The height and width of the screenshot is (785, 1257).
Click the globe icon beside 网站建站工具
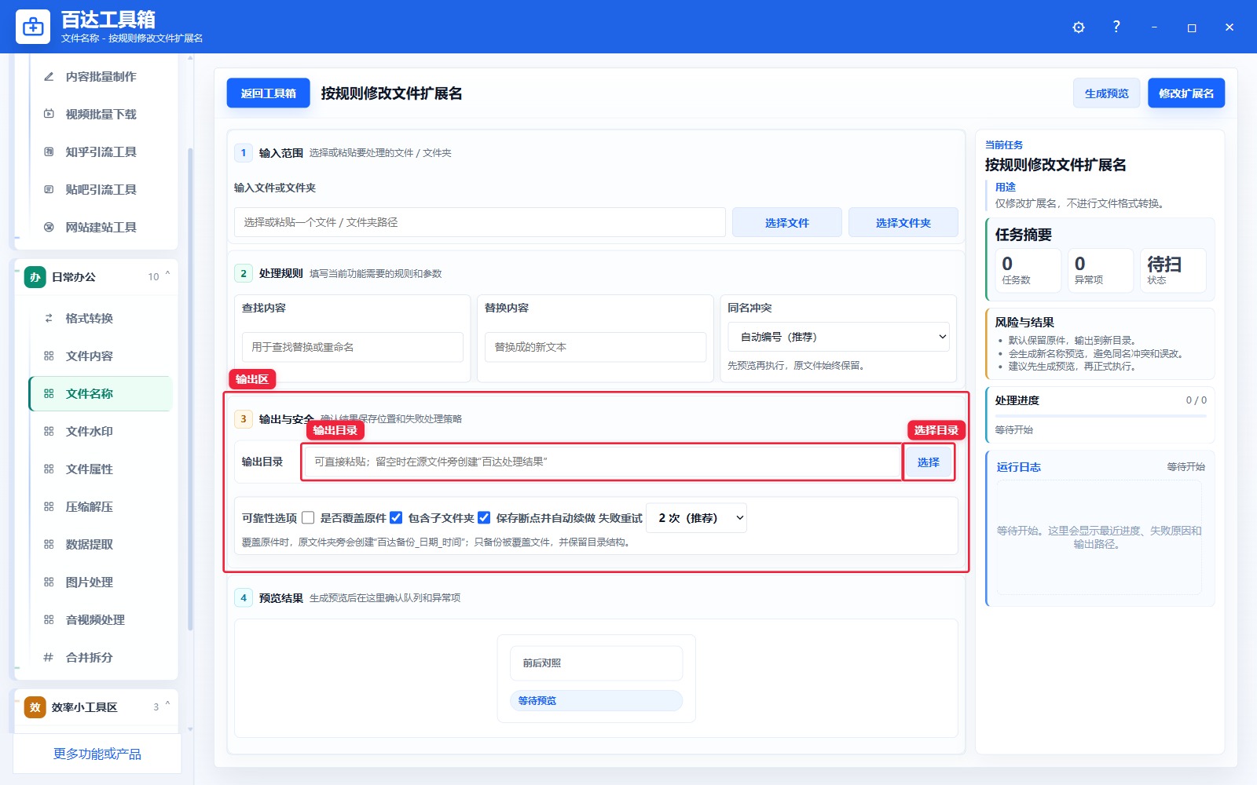pos(49,228)
